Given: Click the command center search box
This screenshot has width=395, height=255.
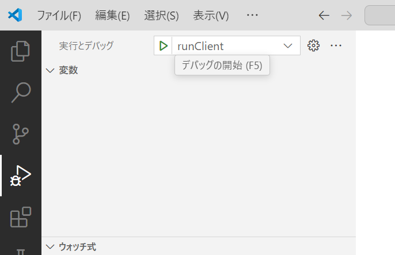Looking at the screenshot, I should (379, 16).
